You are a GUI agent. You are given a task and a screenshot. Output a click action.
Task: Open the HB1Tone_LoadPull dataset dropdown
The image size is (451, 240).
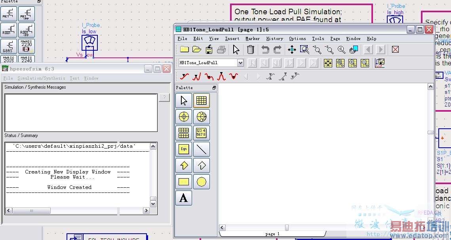240,63
